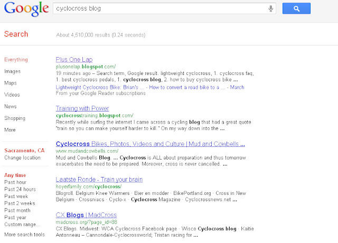Select the Any time filter
The width and height of the screenshot is (338, 243).
point(15,175)
